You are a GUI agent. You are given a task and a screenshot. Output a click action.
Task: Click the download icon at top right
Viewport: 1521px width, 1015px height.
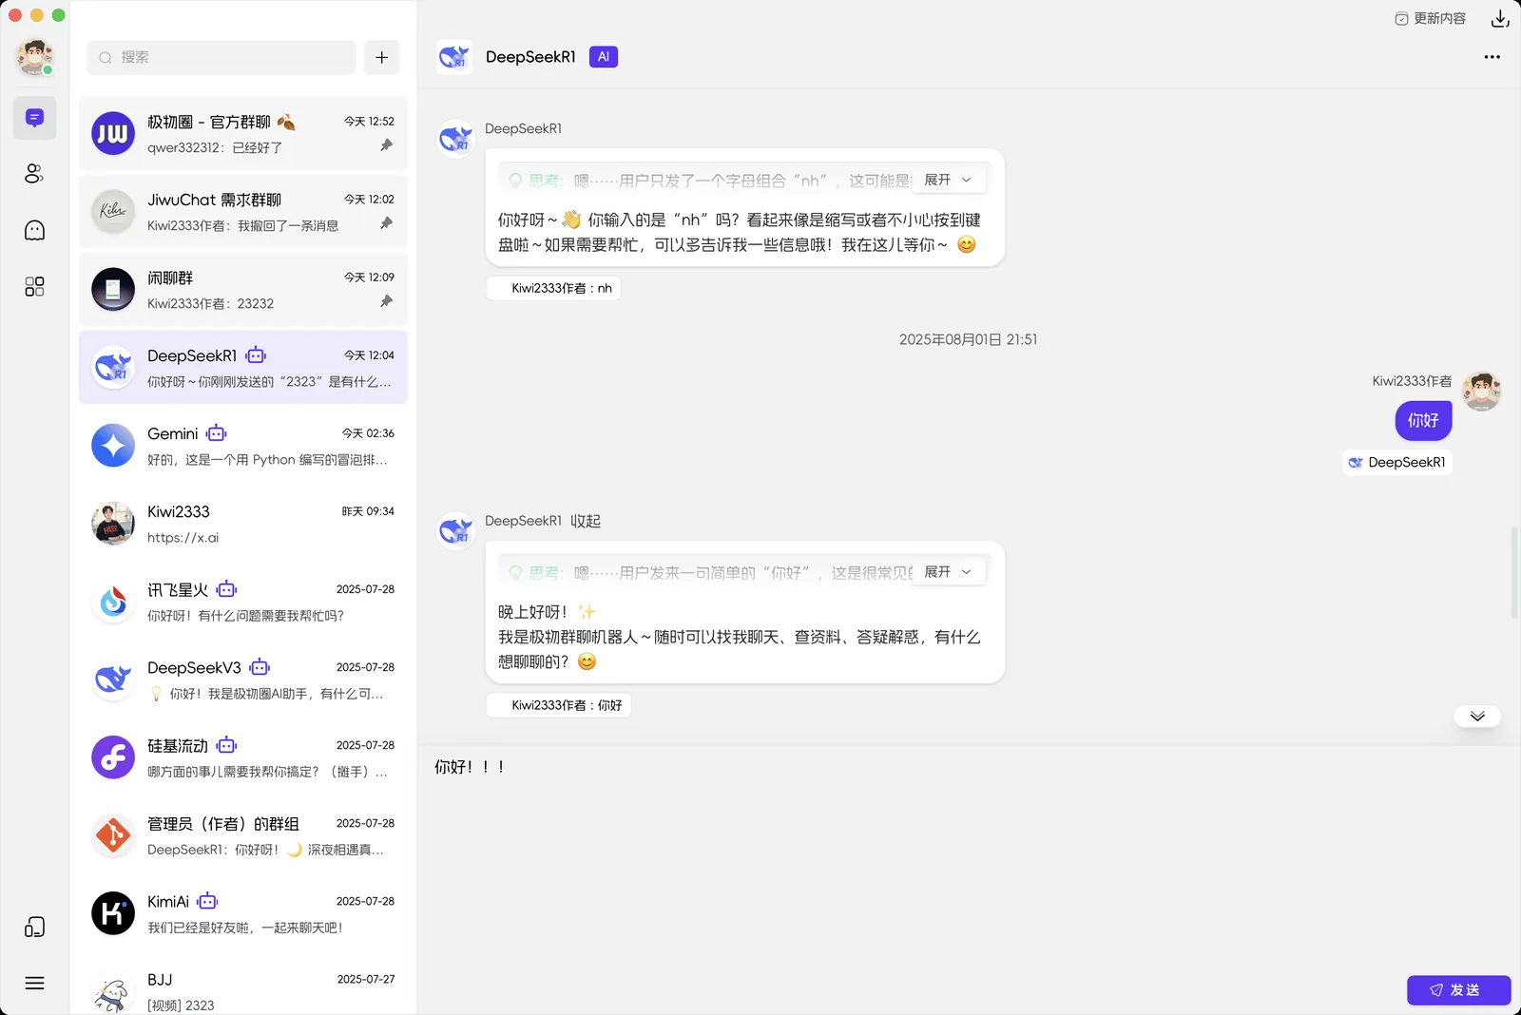click(x=1500, y=18)
